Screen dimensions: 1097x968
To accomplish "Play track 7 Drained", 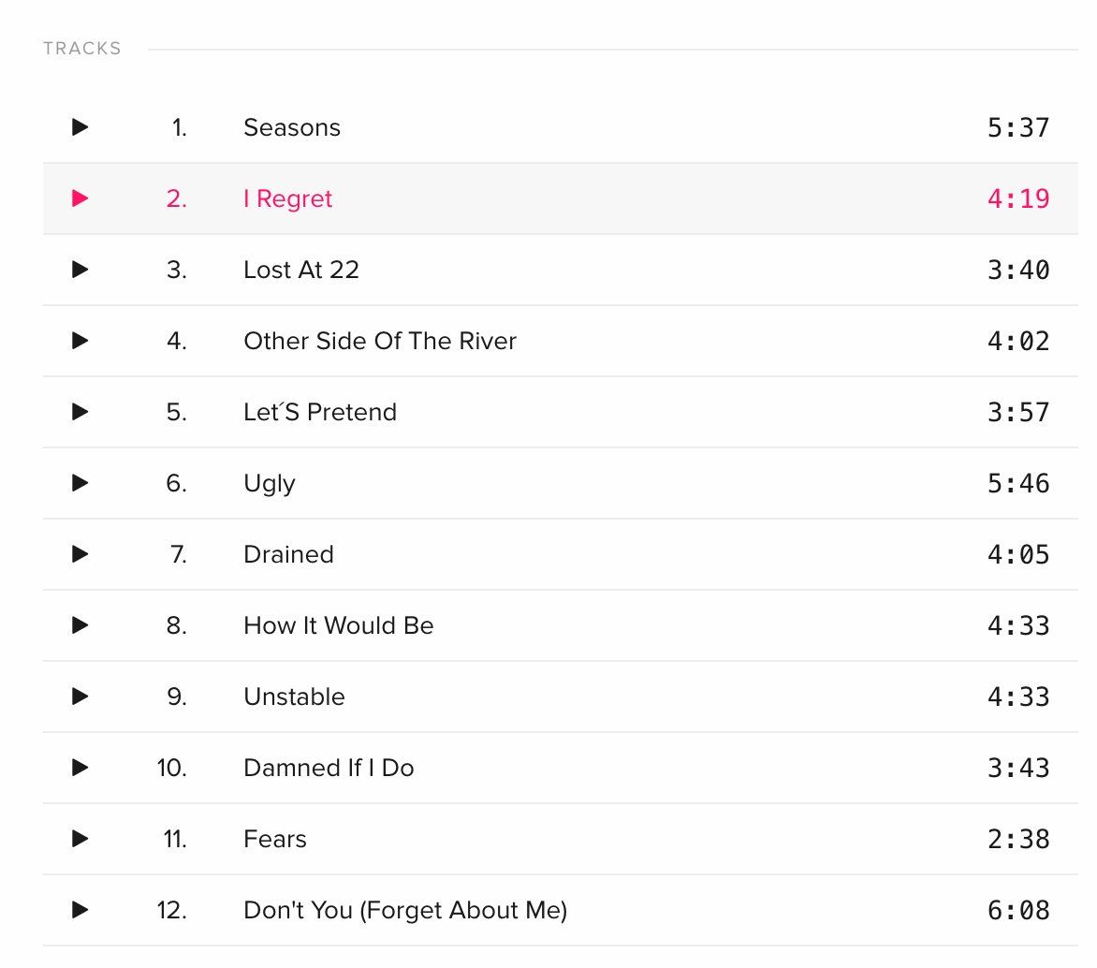I will click(80, 554).
